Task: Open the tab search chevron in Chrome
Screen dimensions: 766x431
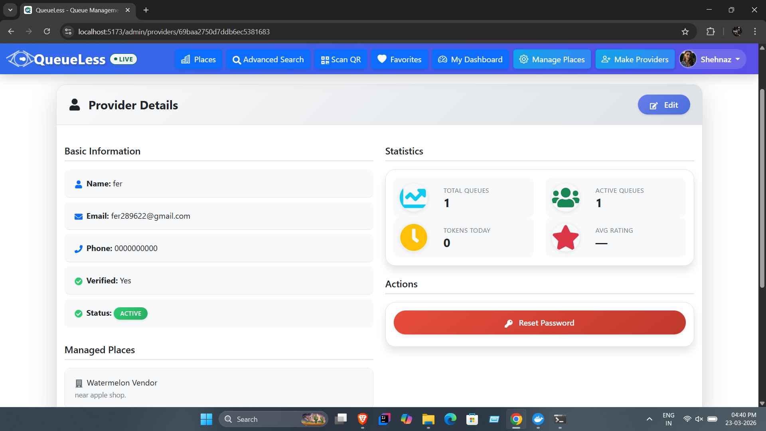Action: click(10, 10)
